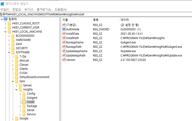The height and width of the screenshot is (121, 192).
Task: Open the 파일(F) menu
Action: [5, 10]
